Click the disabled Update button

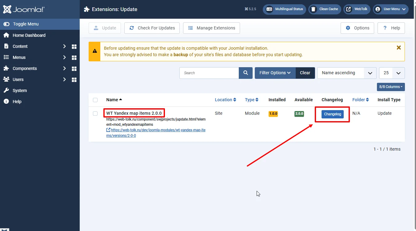coord(105,28)
